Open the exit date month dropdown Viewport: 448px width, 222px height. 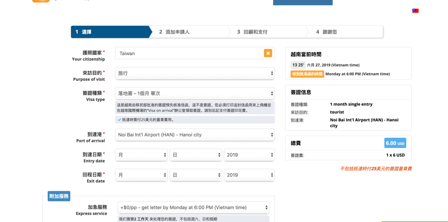[141, 175]
